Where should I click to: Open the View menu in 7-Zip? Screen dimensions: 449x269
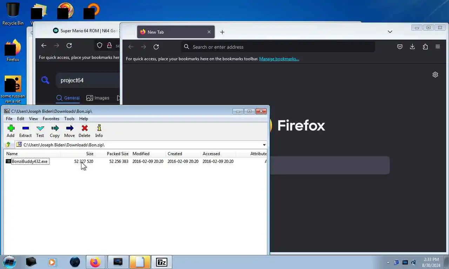click(x=33, y=119)
